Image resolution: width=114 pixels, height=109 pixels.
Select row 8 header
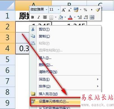pos(8,92)
